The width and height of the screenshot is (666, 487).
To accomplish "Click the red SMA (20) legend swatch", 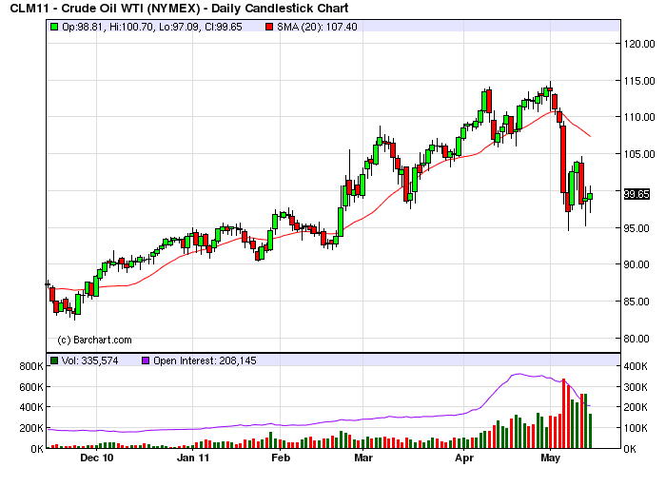I will [269, 28].
